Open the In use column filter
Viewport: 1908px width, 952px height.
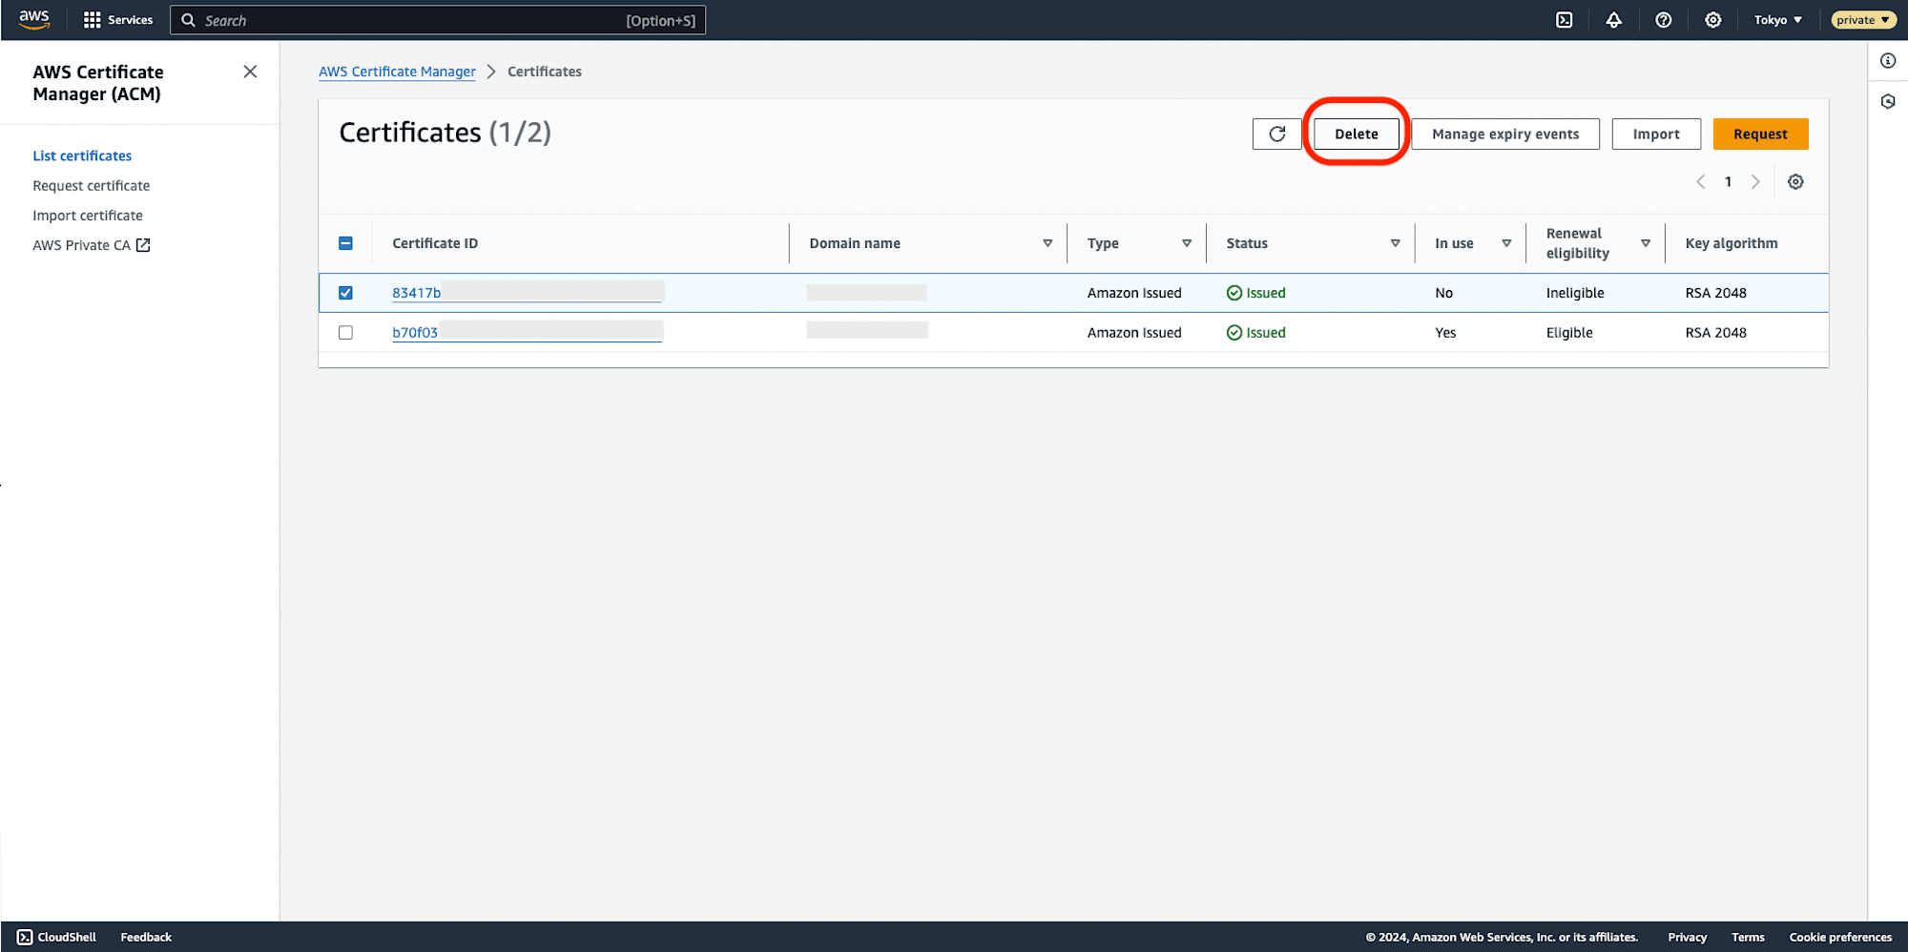pos(1506,243)
